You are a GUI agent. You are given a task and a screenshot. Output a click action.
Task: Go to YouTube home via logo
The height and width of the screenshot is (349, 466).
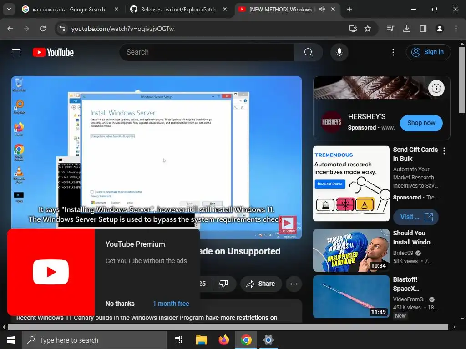[53, 52]
